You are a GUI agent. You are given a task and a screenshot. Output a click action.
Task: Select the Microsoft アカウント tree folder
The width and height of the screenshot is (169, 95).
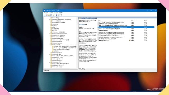click(57, 21)
